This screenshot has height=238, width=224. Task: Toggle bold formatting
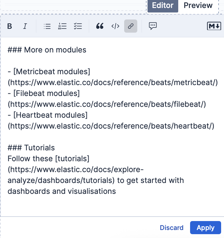10,26
